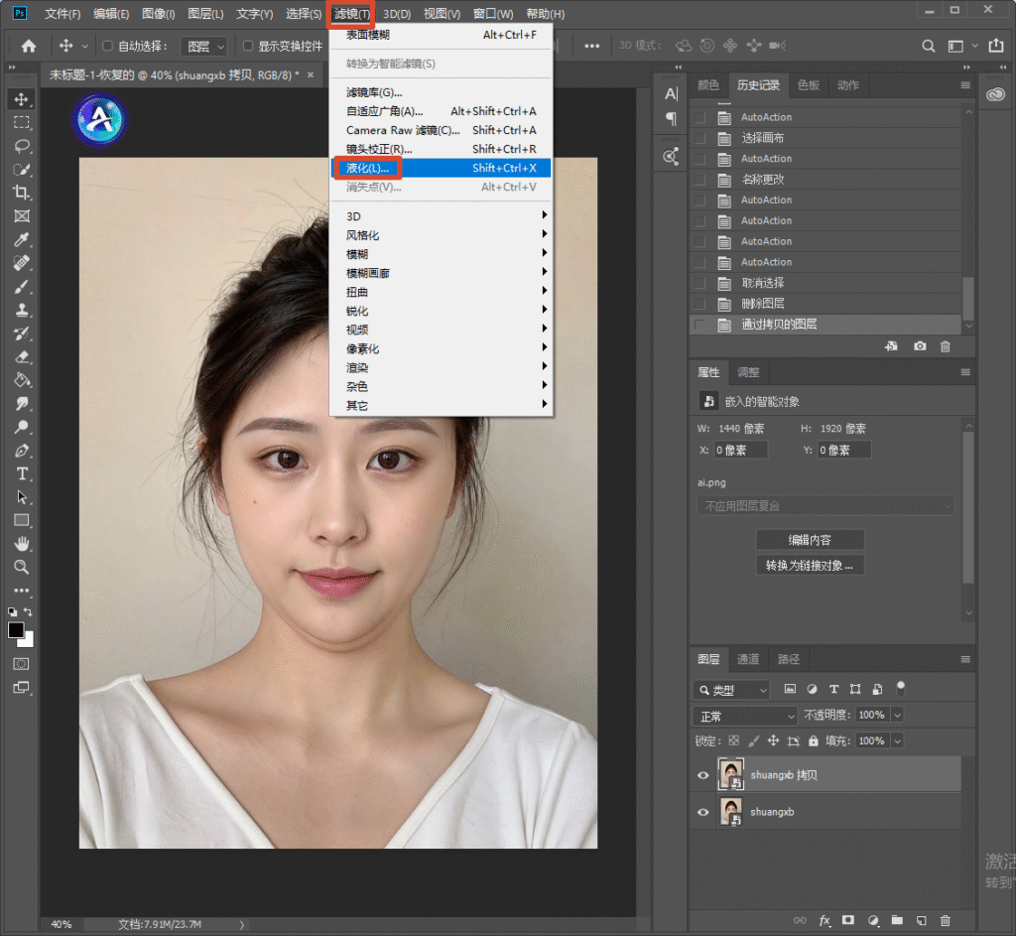Viewport: 1016px width, 936px height.
Task: Choose Camera Raw 滤镜 menu entry
Action: 441,130
